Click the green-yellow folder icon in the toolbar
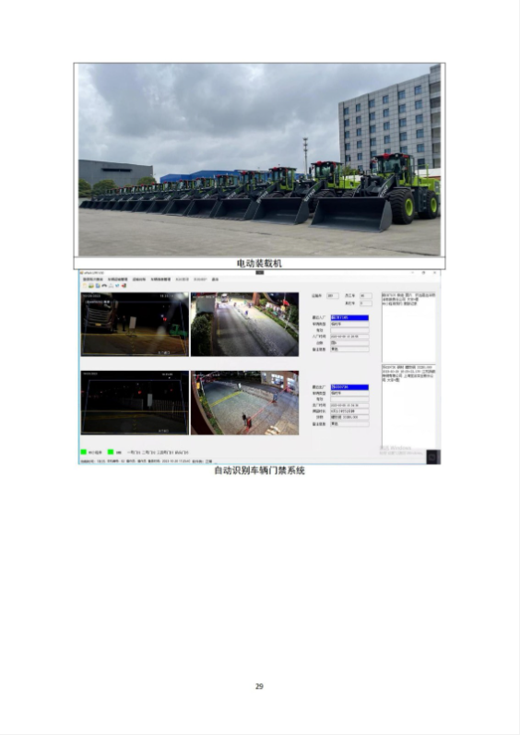 click(91, 286)
